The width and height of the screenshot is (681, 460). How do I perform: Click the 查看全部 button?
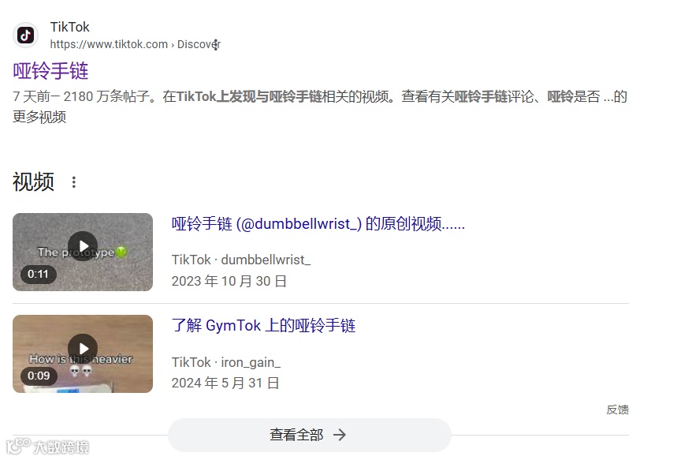click(x=309, y=435)
